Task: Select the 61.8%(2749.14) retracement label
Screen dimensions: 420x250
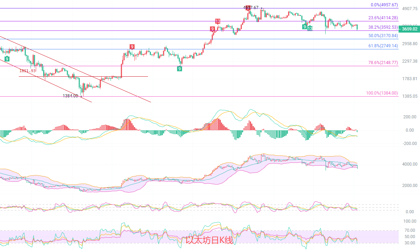Action: (x=383, y=46)
